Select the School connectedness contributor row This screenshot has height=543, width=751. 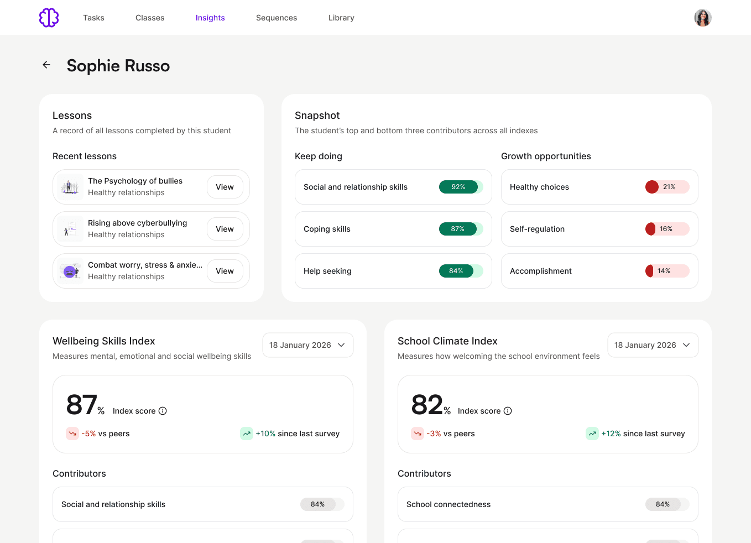547,504
